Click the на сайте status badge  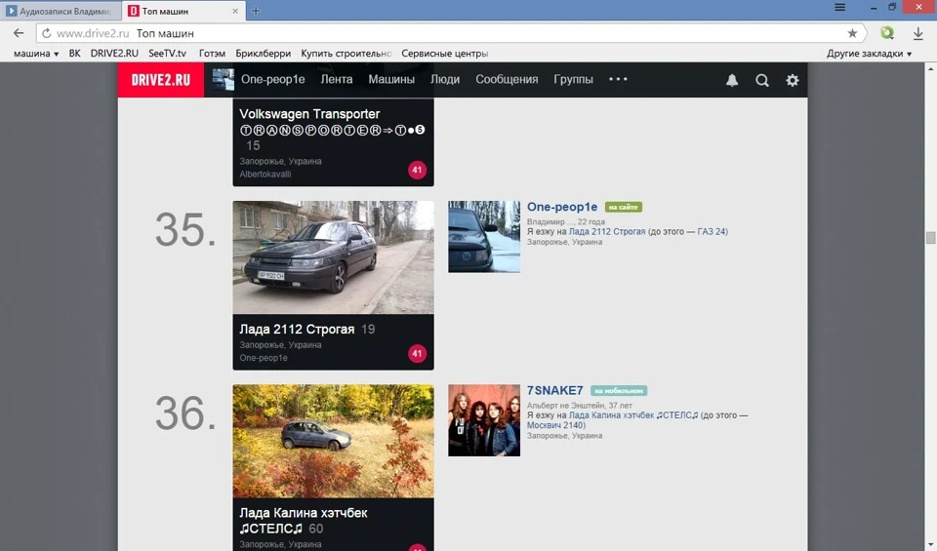coord(624,207)
